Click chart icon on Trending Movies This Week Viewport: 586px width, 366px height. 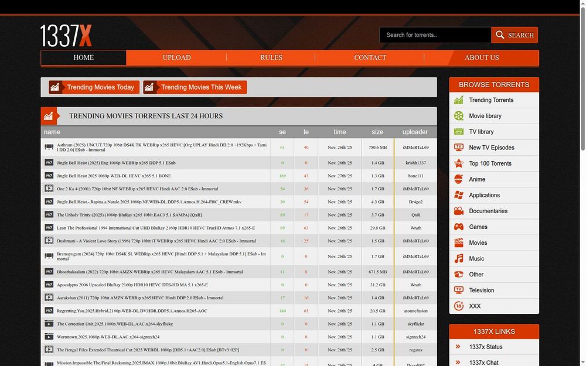(149, 87)
